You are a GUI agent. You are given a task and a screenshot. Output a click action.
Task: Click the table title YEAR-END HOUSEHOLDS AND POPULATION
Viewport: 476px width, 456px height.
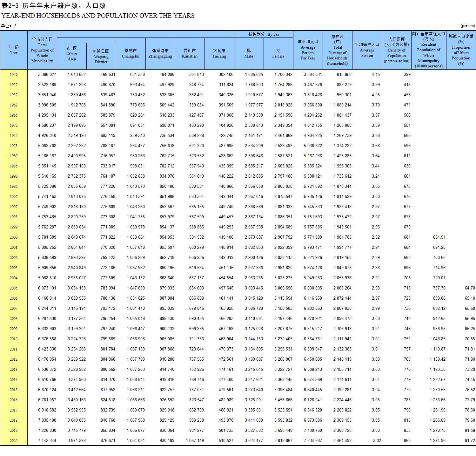click(x=98, y=16)
